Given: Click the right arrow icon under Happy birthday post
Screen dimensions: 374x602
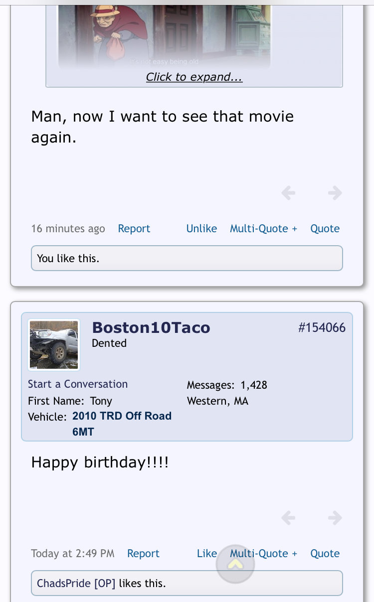Looking at the screenshot, I should [335, 518].
